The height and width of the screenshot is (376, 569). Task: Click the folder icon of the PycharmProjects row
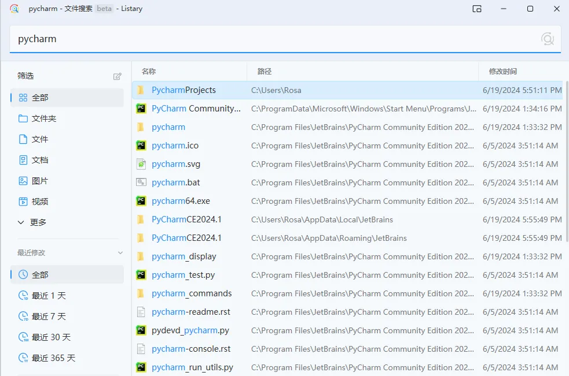tap(141, 90)
